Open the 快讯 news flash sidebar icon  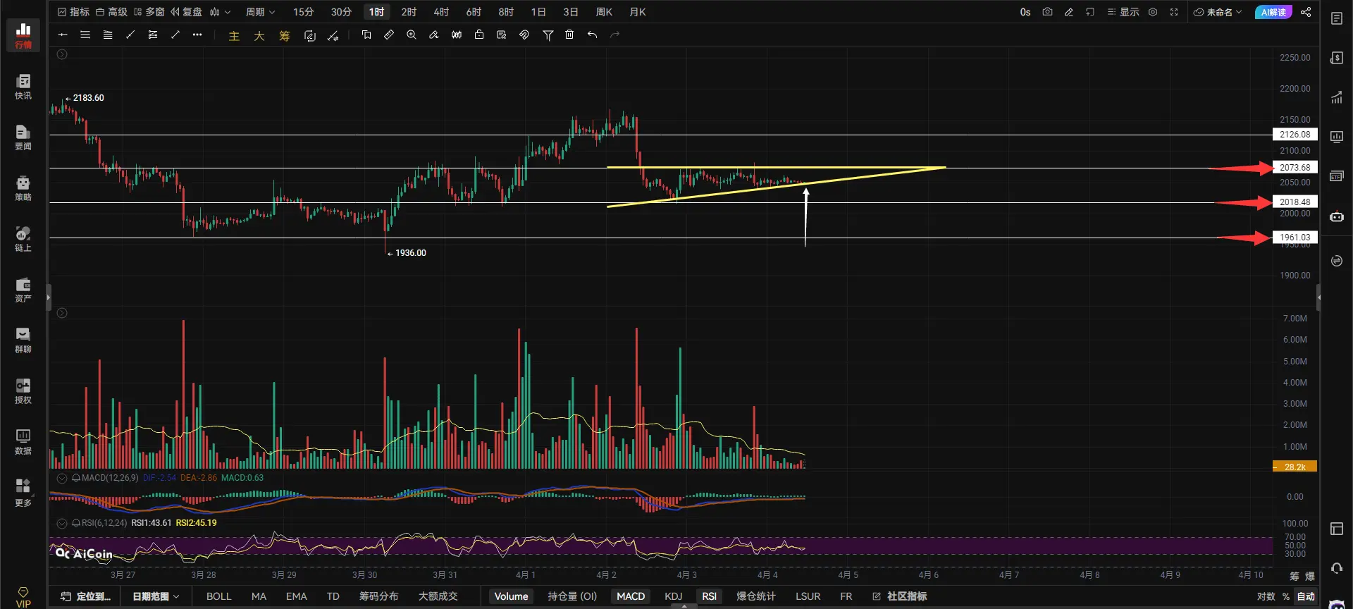[23, 87]
